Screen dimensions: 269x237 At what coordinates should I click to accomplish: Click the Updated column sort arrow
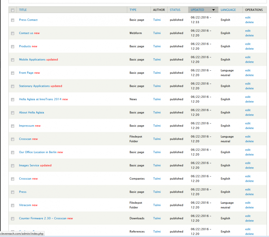coord(213,10)
